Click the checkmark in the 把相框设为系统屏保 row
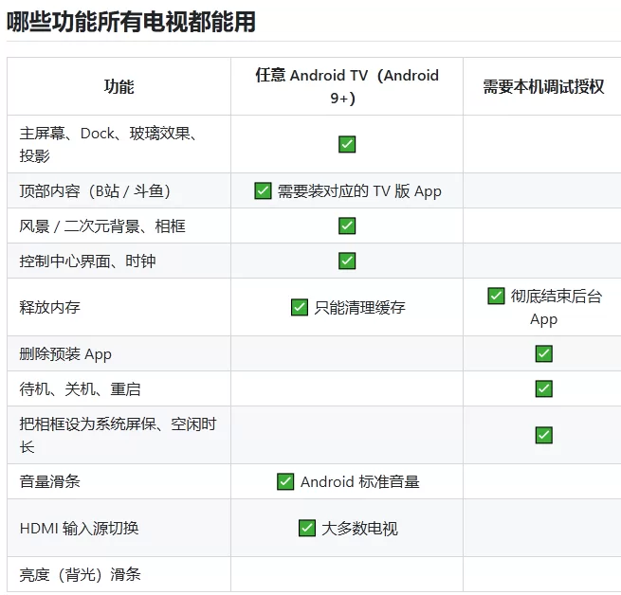Image resolution: width=621 pixels, height=595 pixels. coord(544,435)
